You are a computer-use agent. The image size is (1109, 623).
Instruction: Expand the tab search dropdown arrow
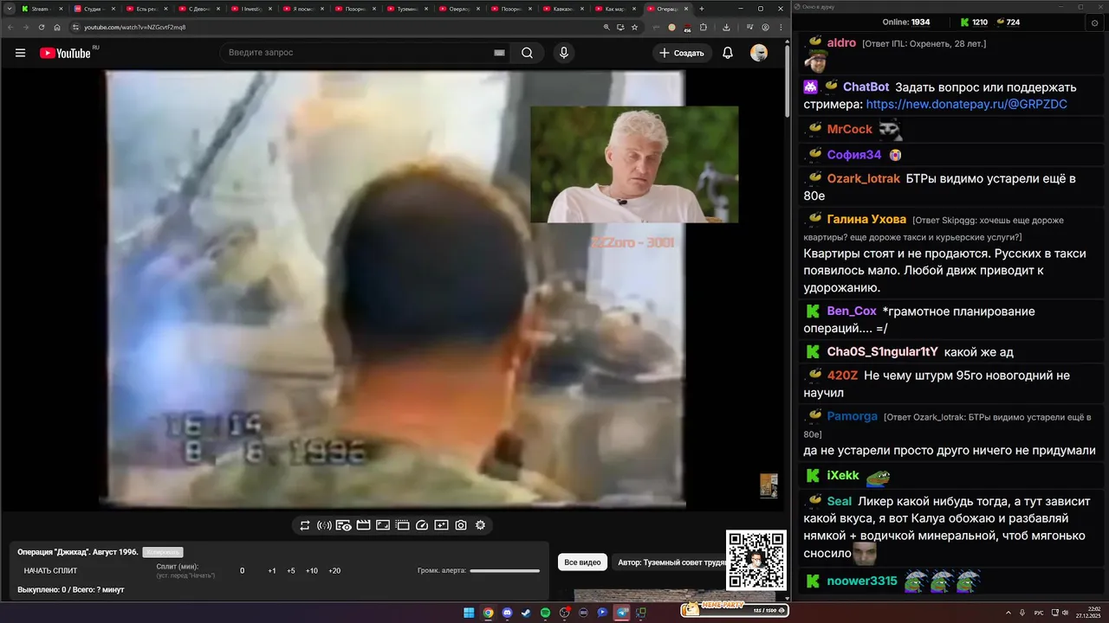pyautogui.click(x=9, y=9)
